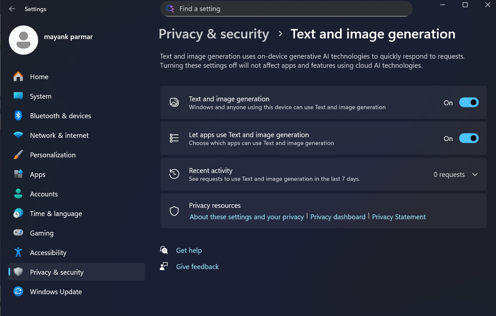Click the Text and image generation picture icon
Screen dimensions: 496x316
(x=174, y=102)
